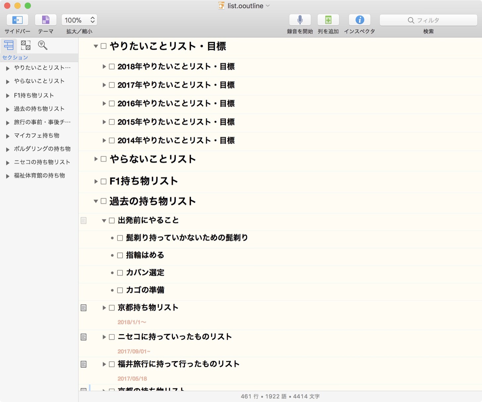
Task: Check the カゴの準備 checkbox
Action: [120, 290]
